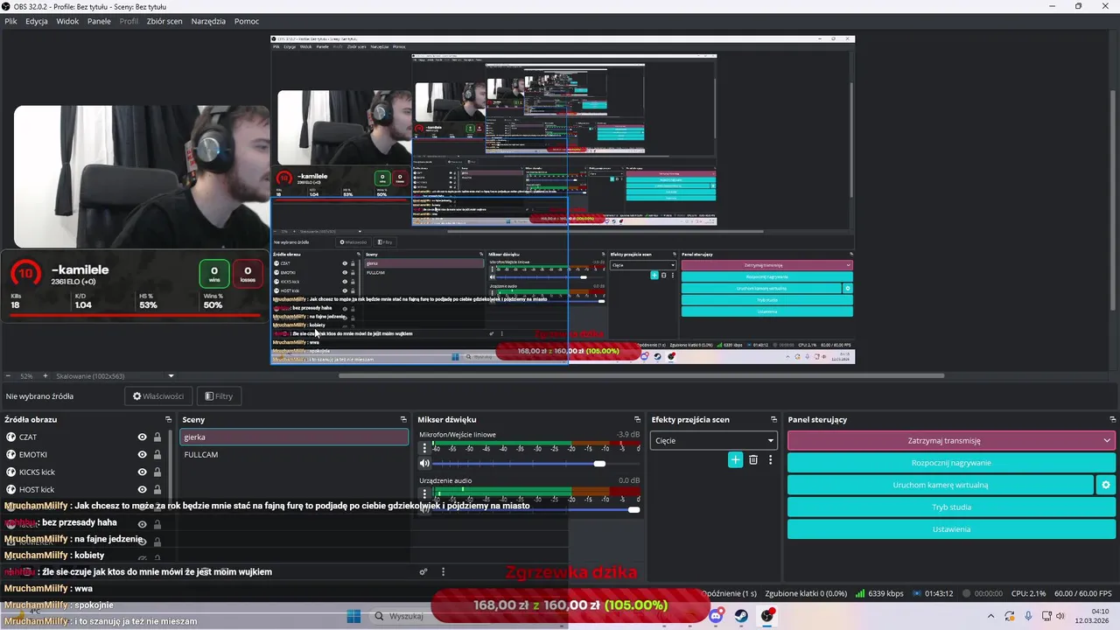Unlock the CZAT source padlock
1120x630 pixels.
(157, 437)
